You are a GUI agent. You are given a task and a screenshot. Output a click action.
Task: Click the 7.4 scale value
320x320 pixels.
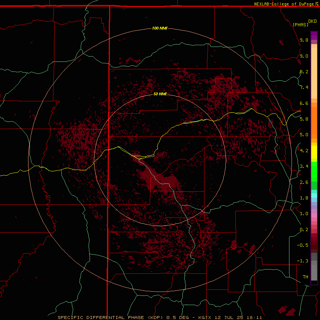coord(304,87)
